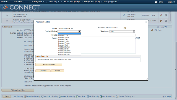Screen dimensions: 177x100
Task: Grab the dialog resize handle corner
Action: [x=147, y=79]
